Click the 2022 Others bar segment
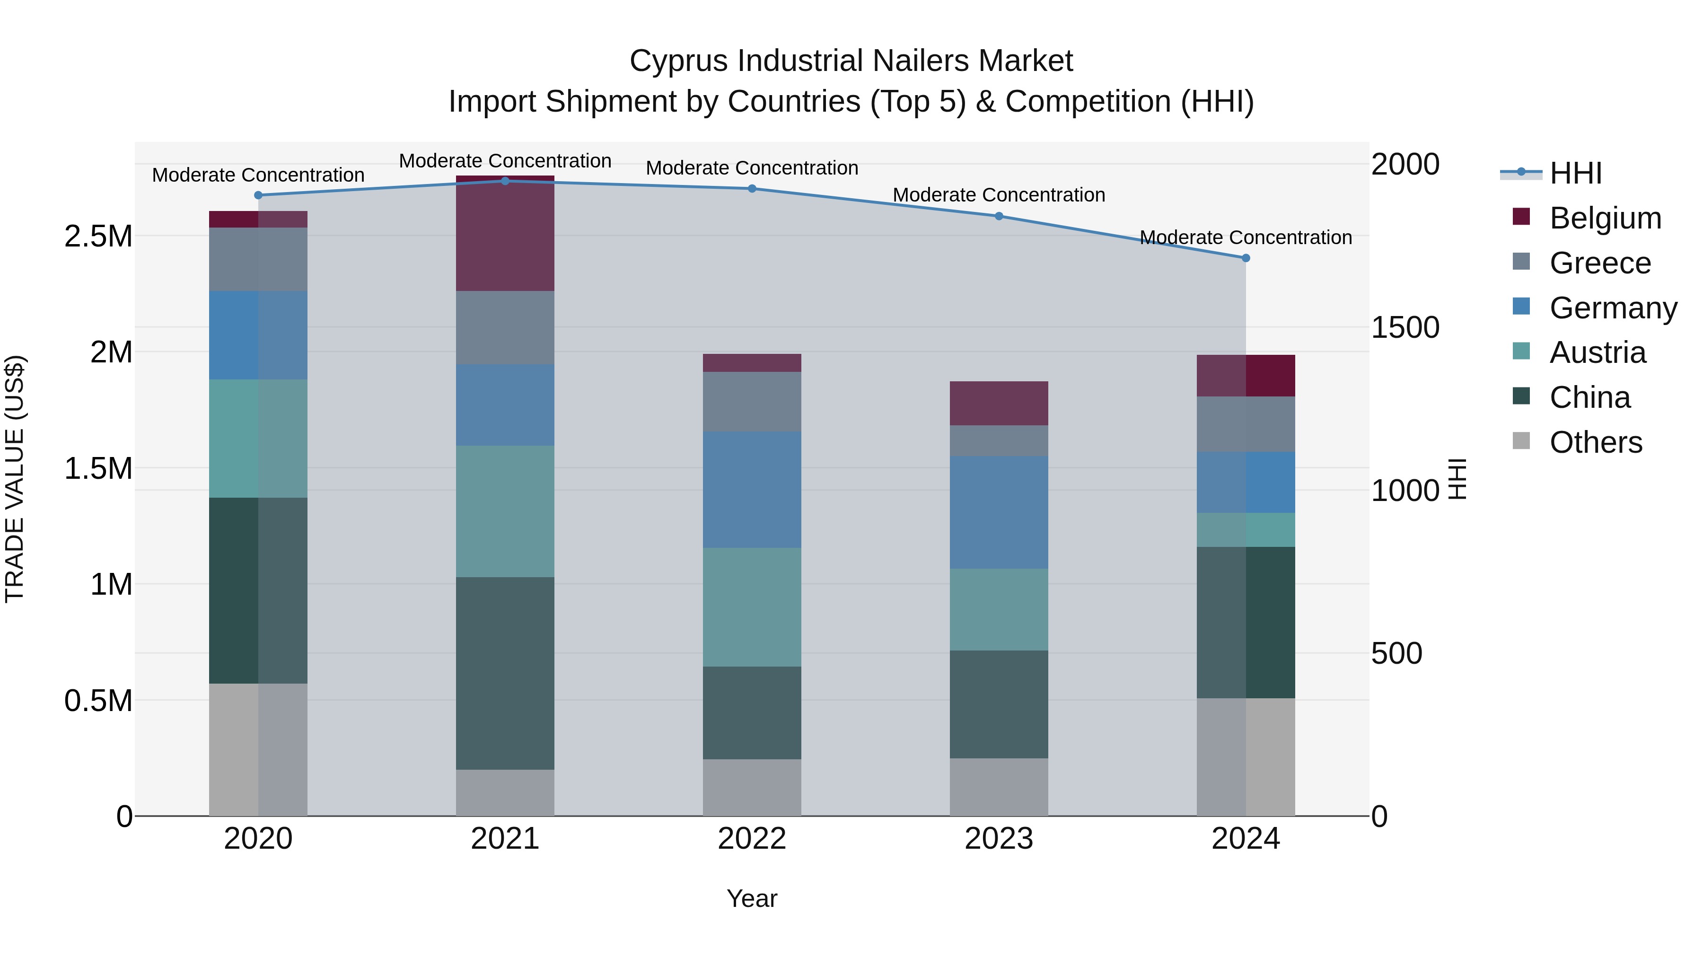Image resolution: width=1703 pixels, height=958 pixels. (x=752, y=787)
